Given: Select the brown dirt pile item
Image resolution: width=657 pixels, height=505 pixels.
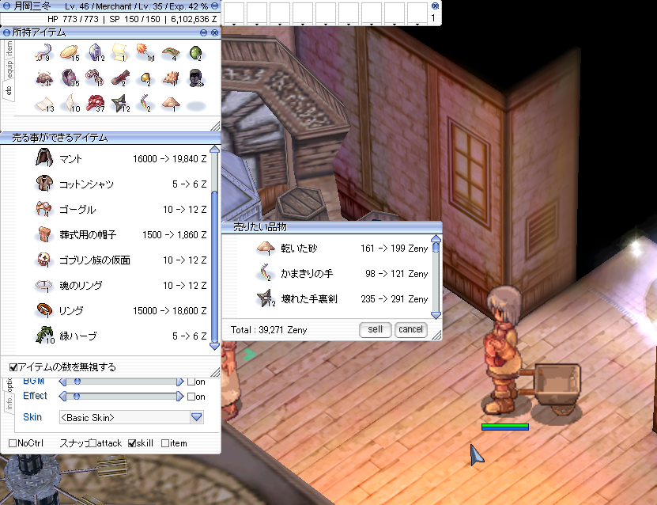Looking at the screenshot, I should [x=44, y=78].
